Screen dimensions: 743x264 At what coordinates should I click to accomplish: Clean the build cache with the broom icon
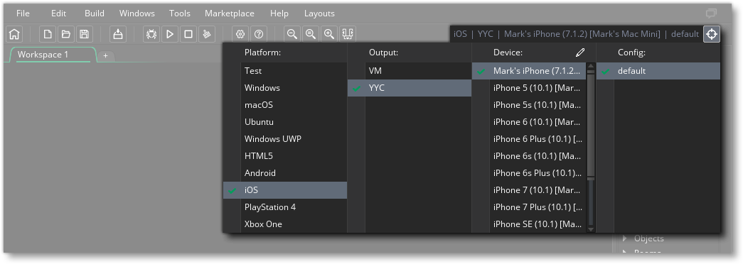207,34
